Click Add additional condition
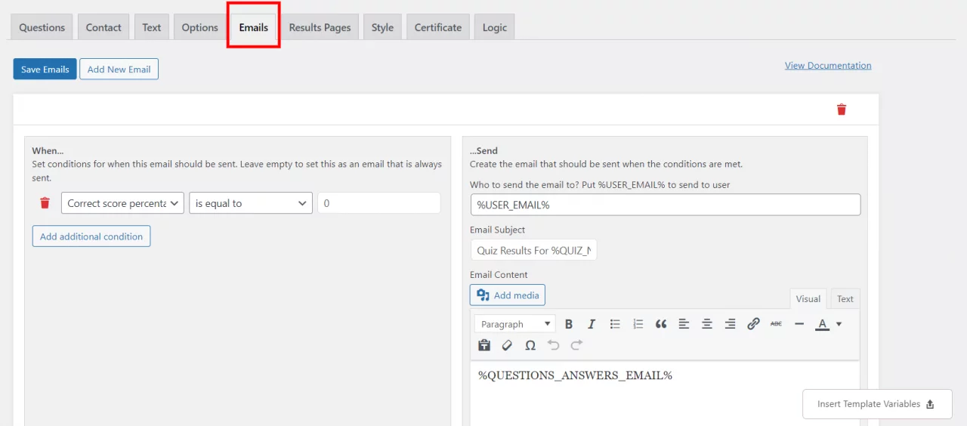The width and height of the screenshot is (967, 426). coord(91,236)
